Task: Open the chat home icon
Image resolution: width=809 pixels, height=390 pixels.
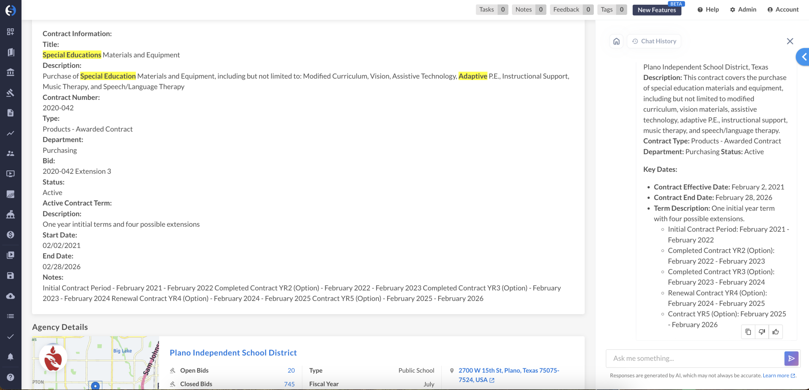Action: [x=616, y=41]
